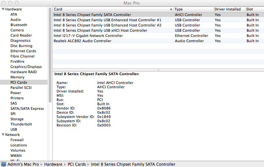Click the Bus value PCI
Screen dimensions: 264x167
click(100, 100)
